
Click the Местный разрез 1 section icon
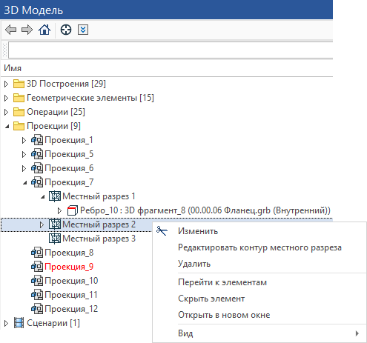coord(55,196)
